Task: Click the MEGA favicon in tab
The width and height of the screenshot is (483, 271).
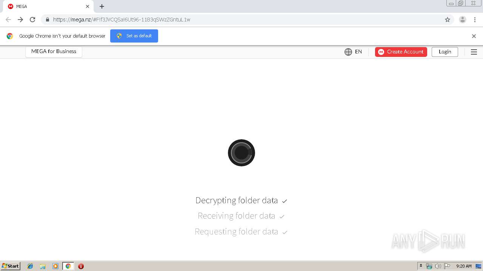Action: click(11, 6)
